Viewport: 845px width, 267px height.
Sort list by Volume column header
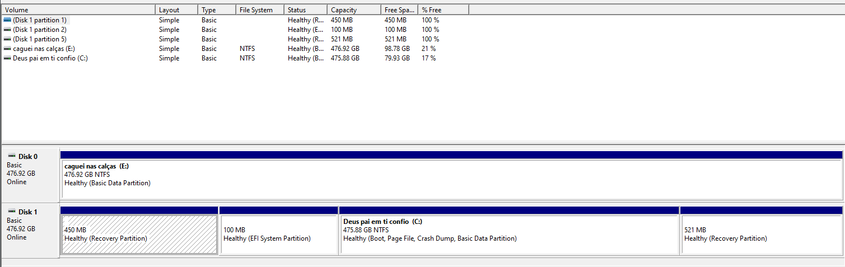(x=78, y=10)
